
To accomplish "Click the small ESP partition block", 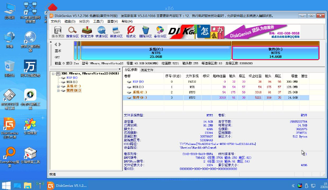I will tap(75, 51).
